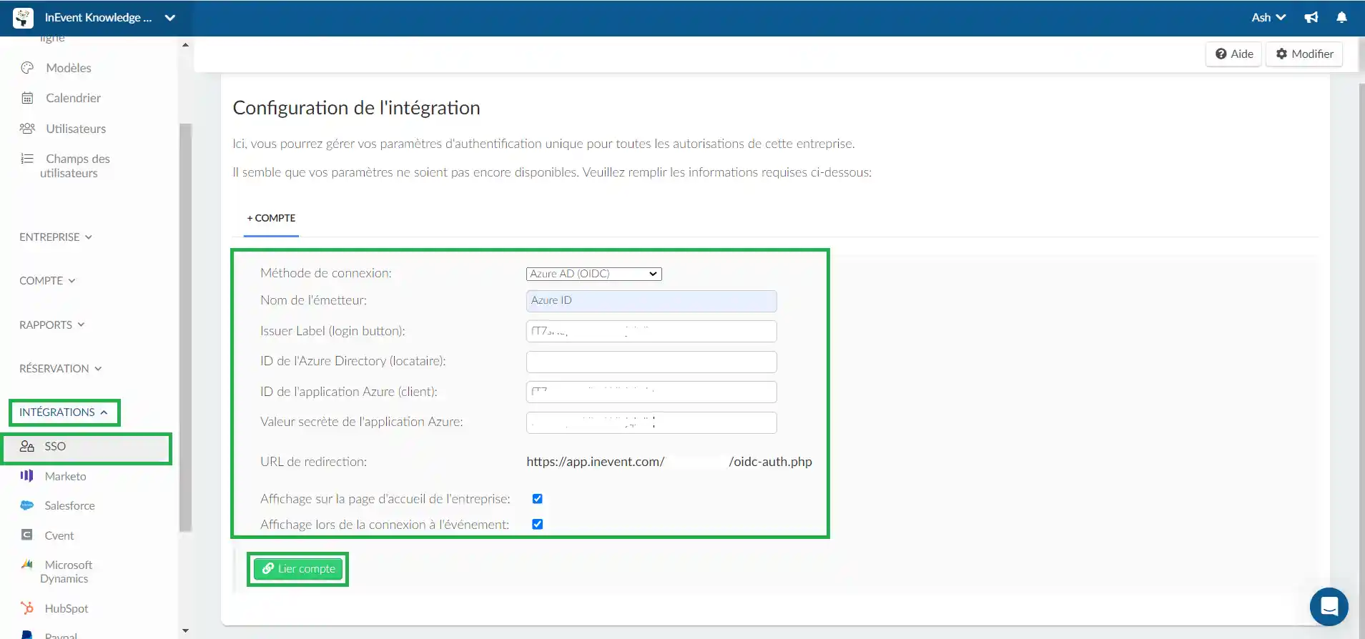Click the Aide button
The height and width of the screenshot is (639, 1365).
pyautogui.click(x=1233, y=54)
